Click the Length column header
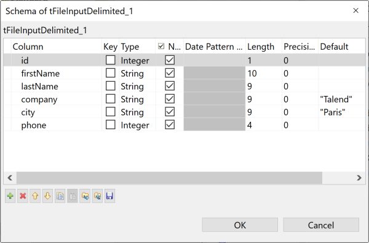 coord(264,47)
